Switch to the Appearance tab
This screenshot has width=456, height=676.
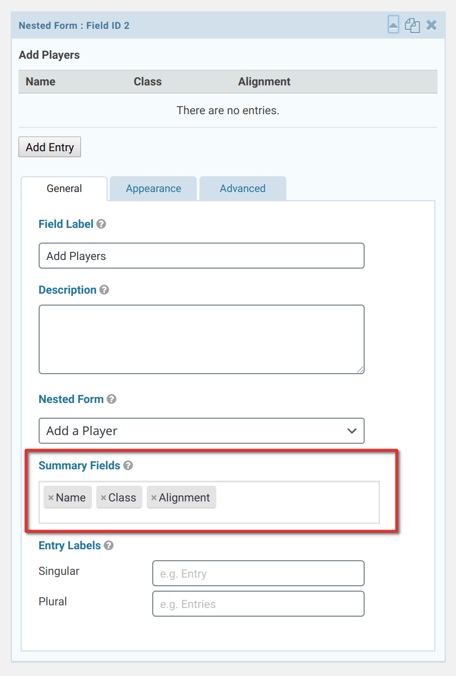coord(153,188)
